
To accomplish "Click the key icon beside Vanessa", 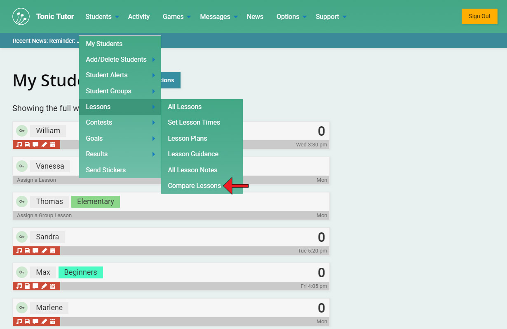I will (x=22, y=166).
